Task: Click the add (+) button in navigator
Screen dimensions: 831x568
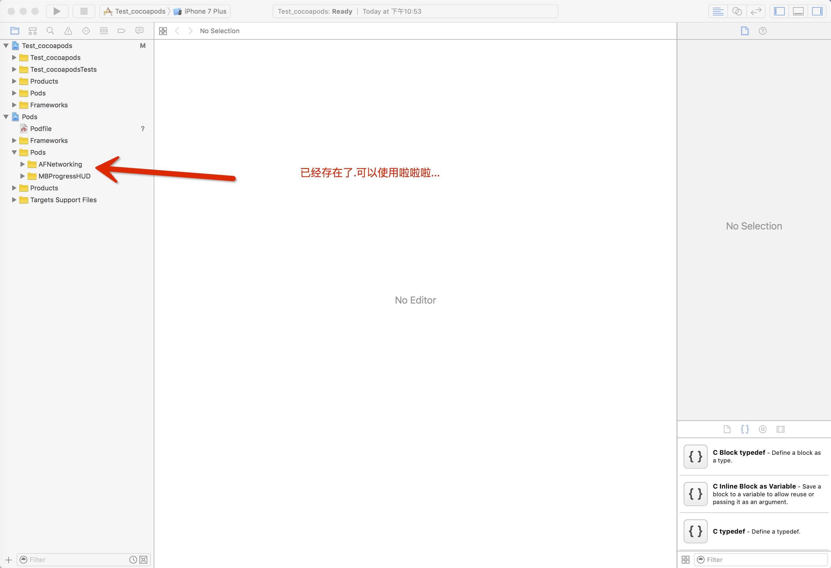Action: tap(9, 560)
